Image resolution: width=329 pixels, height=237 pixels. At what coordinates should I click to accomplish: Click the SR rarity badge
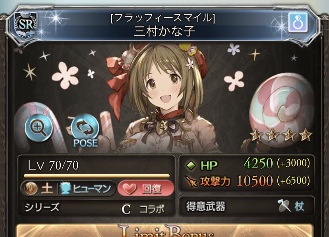click(x=25, y=24)
